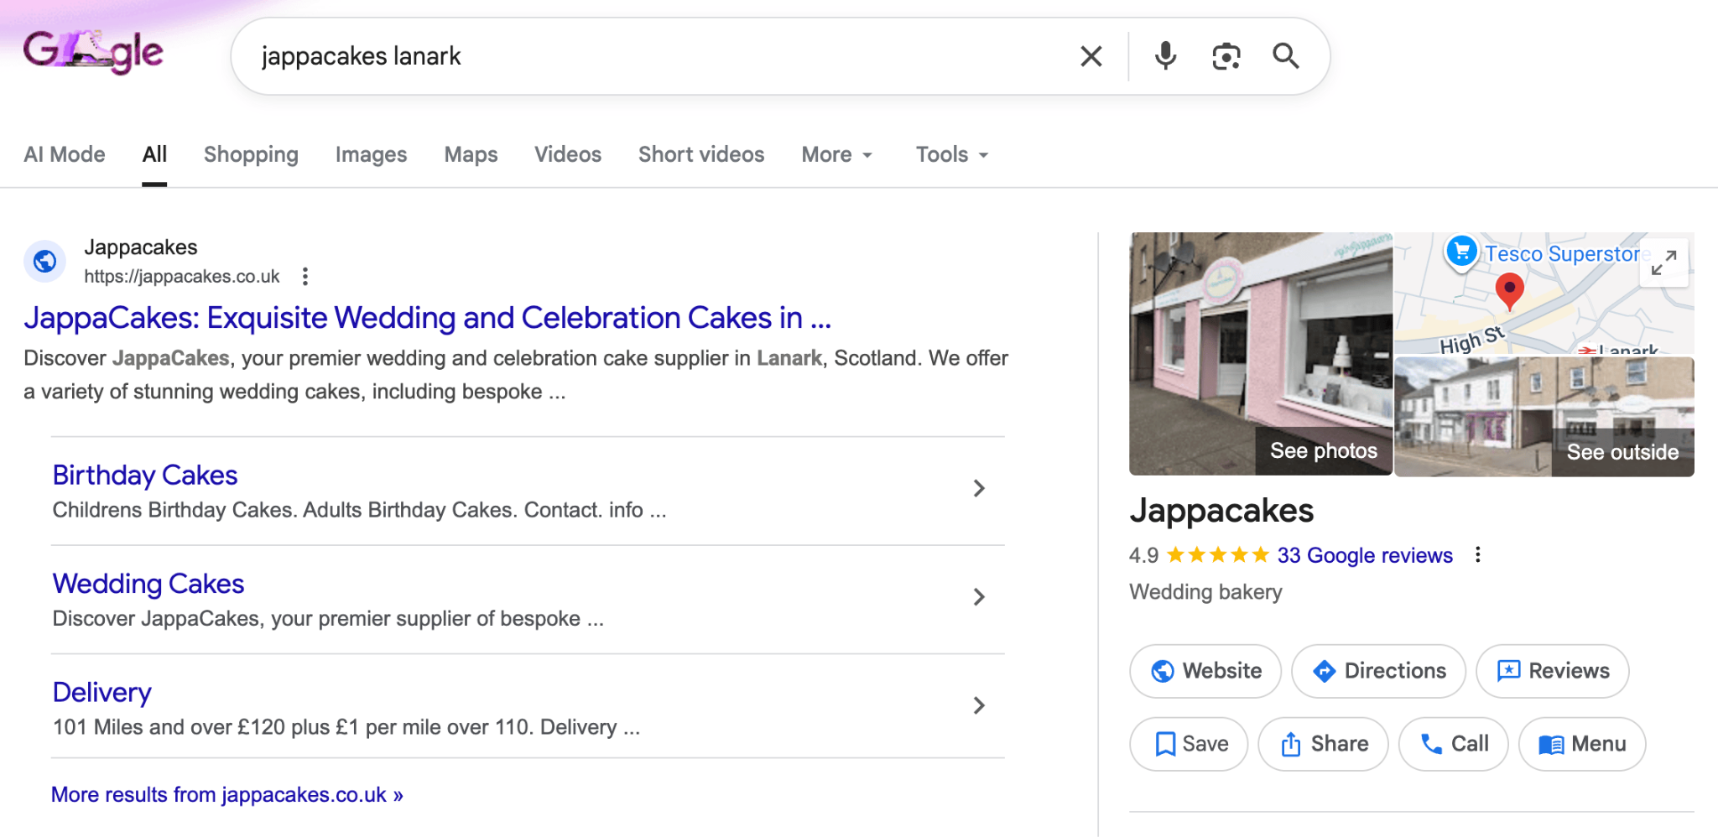Select the Maps tab
This screenshot has height=837, width=1718.
coord(471,154)
